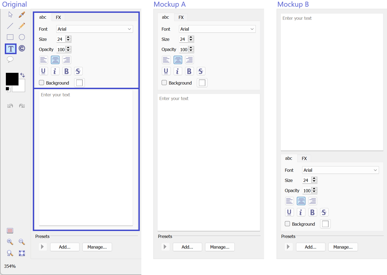Screen dimensions: 387x275
Task: Open the black foreground color swatch
Action: pos(12,79)
